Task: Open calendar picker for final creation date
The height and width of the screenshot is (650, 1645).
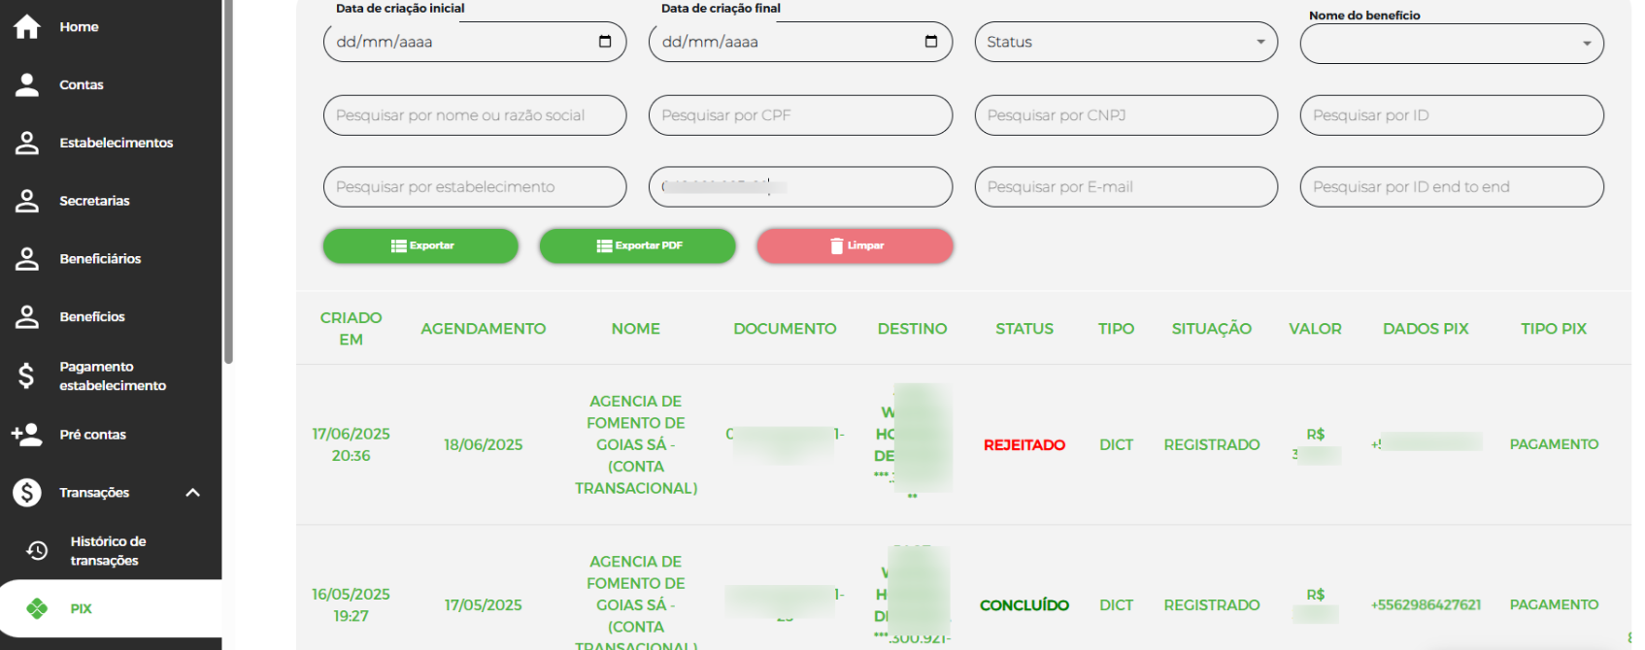Action: (930, 42)
